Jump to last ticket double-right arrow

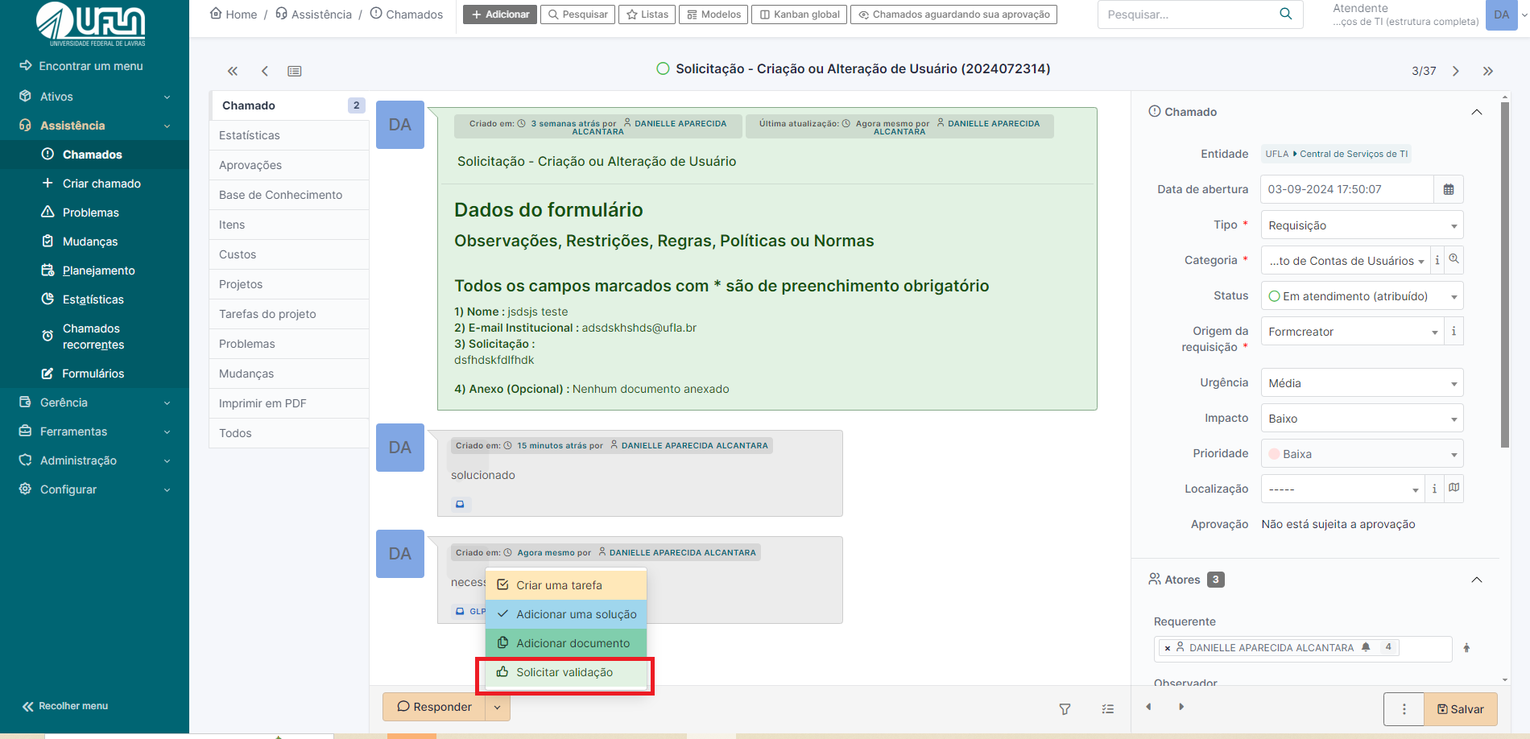click(1488, 71)
